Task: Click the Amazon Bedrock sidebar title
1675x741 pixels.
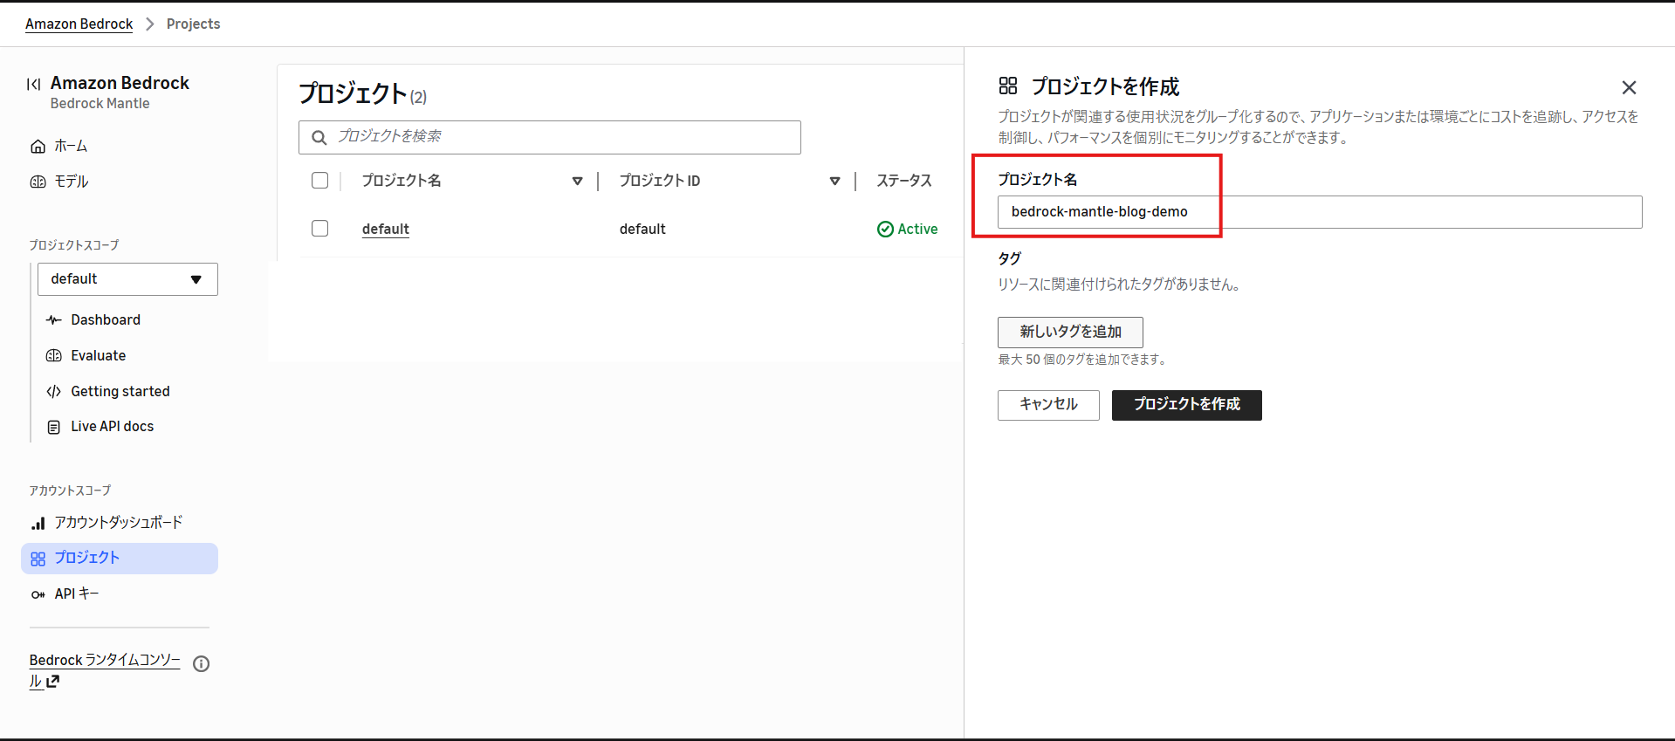Action: 120,83
